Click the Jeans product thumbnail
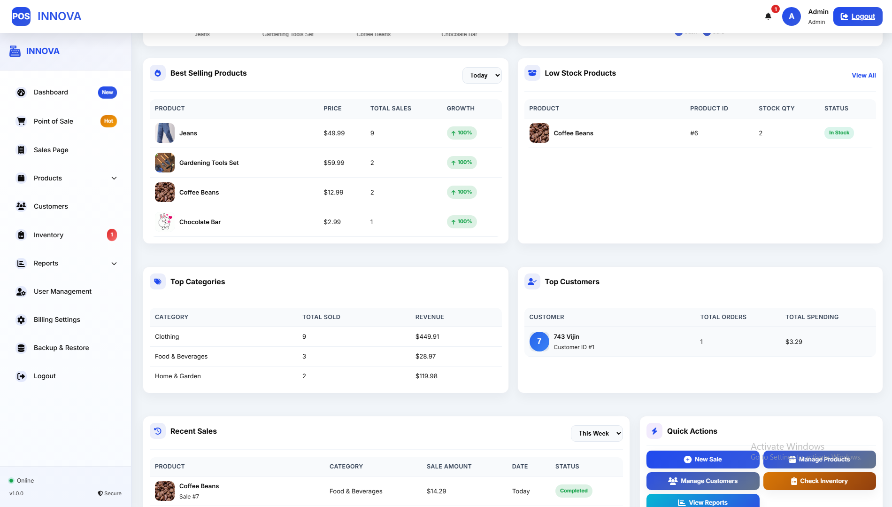This screenshot has width=892, height=507. [x=165, y=133]
